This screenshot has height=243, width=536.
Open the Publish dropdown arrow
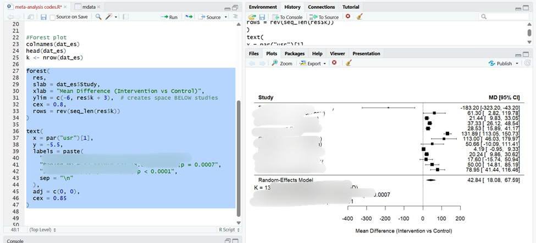pyautogui.click(x=517, y=64)
